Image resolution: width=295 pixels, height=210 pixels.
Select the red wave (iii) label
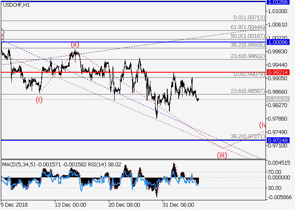(222, 155)
